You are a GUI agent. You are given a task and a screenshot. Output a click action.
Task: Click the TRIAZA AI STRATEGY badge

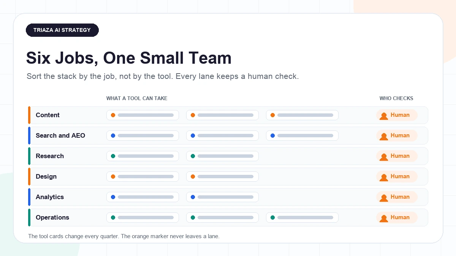[x=62, y=30]
